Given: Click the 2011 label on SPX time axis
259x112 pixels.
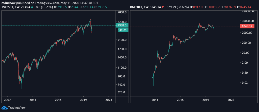Looking at the screenshot, I should [x=33, y=100].
